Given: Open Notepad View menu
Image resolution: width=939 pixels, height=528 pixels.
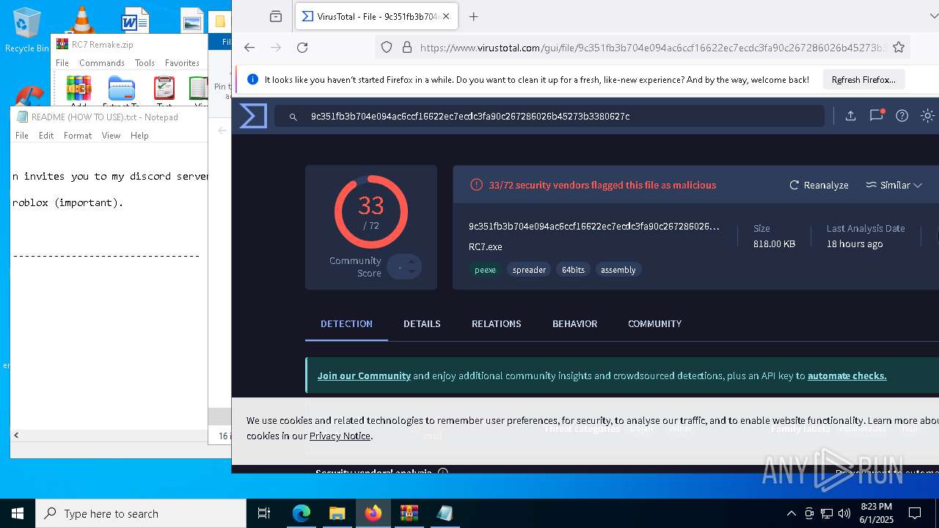Looking at the screenshot, I should 111,136.
